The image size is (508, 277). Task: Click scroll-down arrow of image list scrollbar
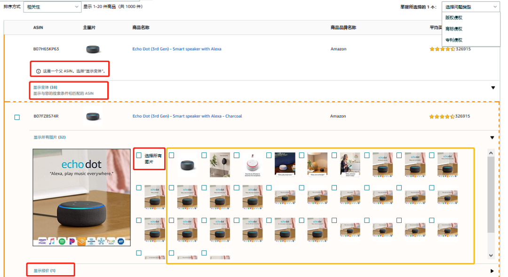491,255
